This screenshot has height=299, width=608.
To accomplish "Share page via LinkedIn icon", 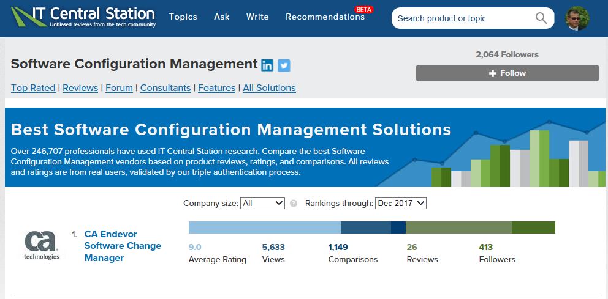I will click(267, 65).
